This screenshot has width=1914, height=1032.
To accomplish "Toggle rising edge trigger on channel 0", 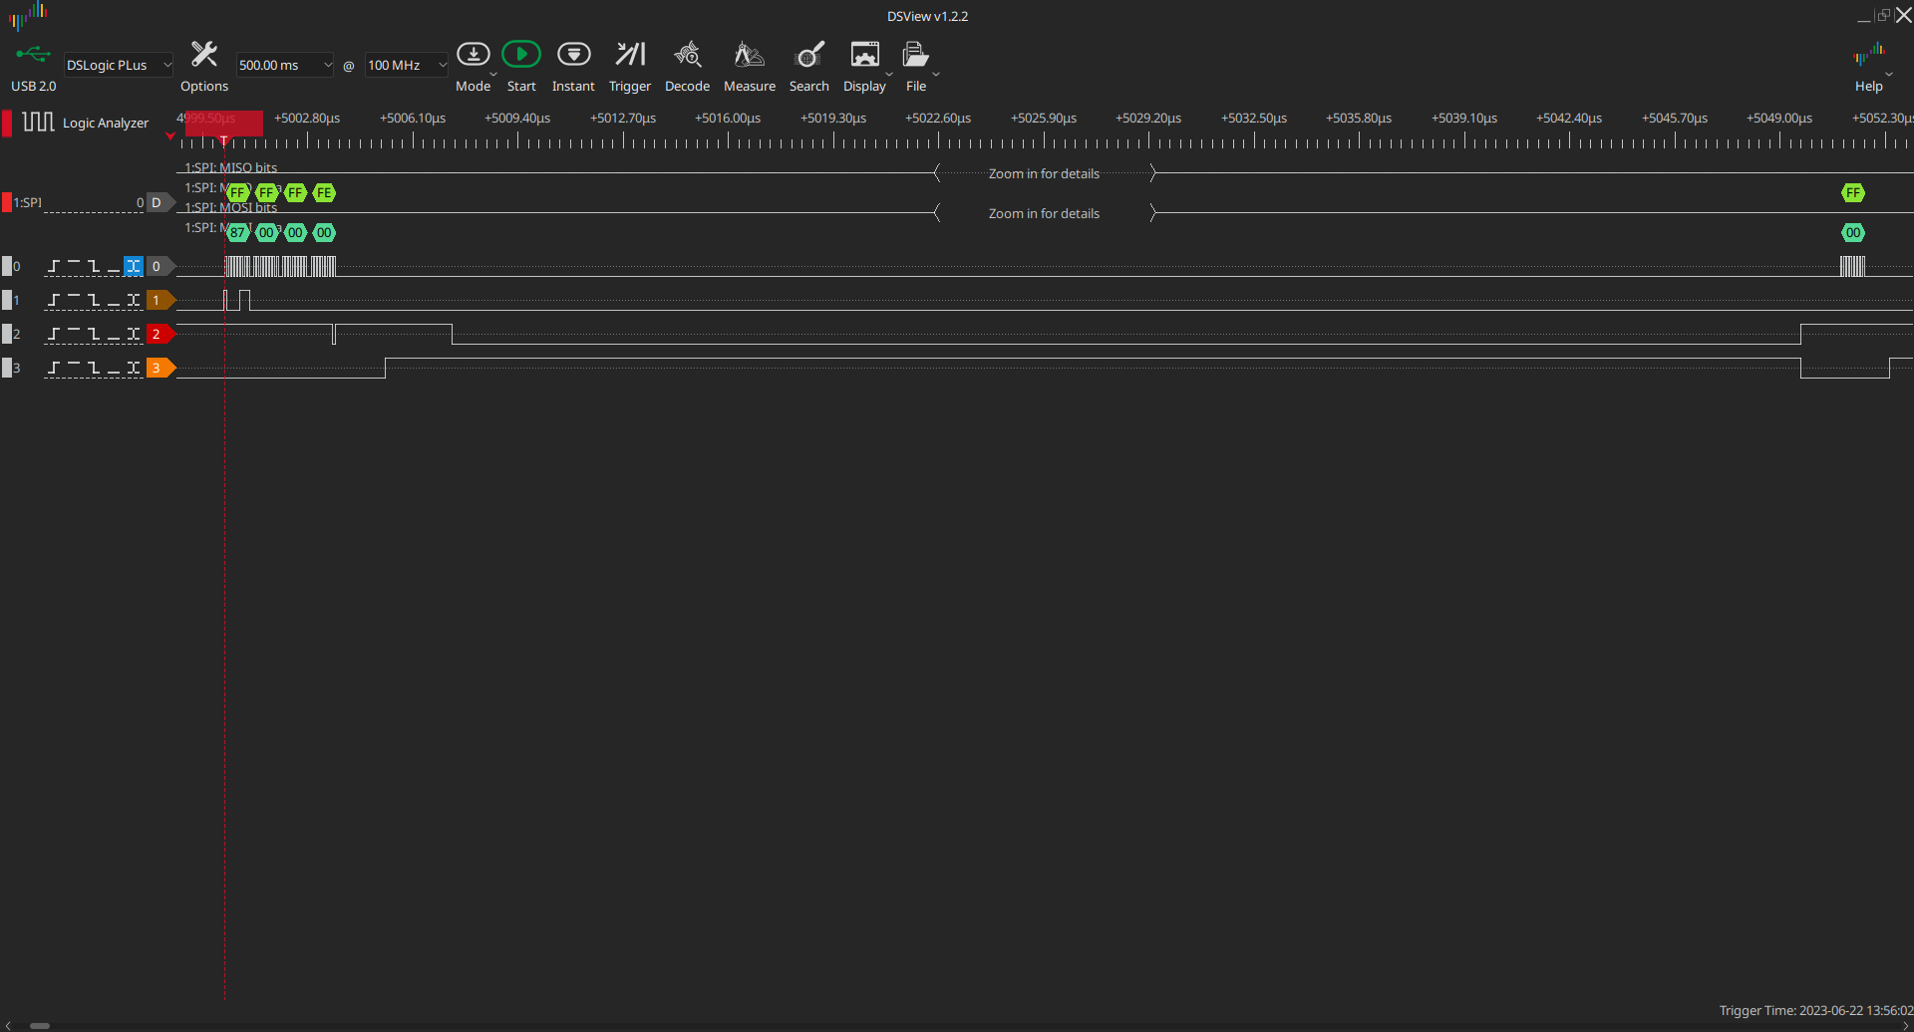I will pos(54,267).
